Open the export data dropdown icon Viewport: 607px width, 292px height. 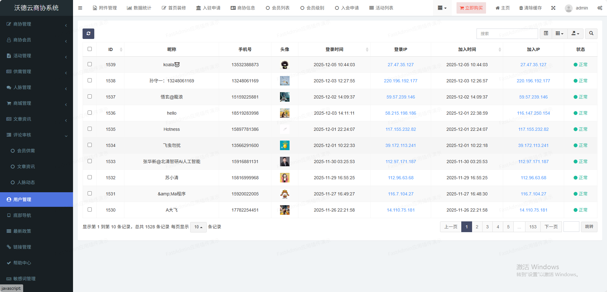pos(575,34)
